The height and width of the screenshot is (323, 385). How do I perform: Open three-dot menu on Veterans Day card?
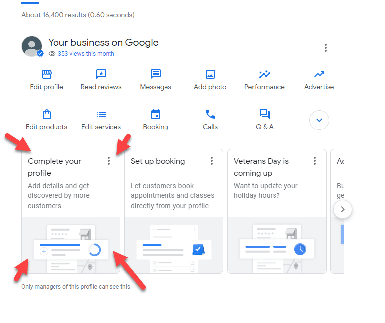315,161
